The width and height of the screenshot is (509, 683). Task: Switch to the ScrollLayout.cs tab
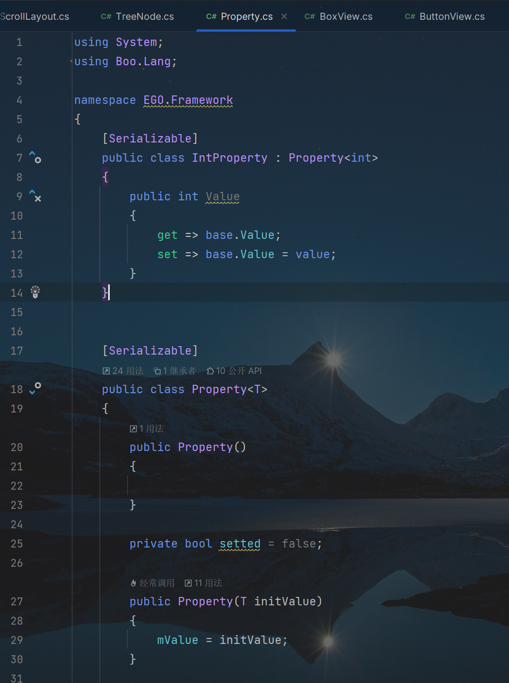click(x=35, y=16)
